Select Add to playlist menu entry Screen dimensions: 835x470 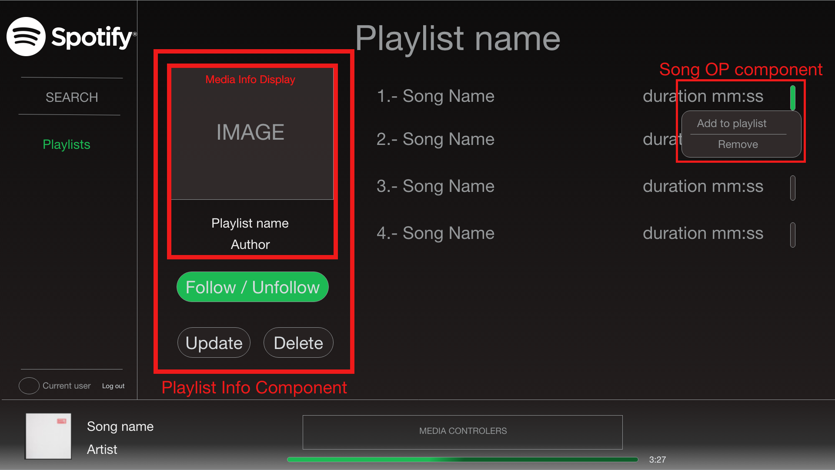(x=731, y=124)
